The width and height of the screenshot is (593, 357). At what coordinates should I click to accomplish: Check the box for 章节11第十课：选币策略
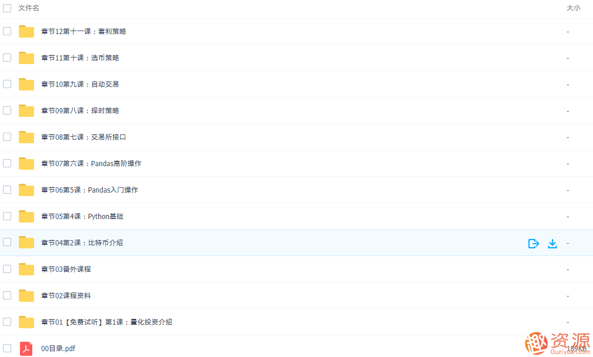click(7, 58)
